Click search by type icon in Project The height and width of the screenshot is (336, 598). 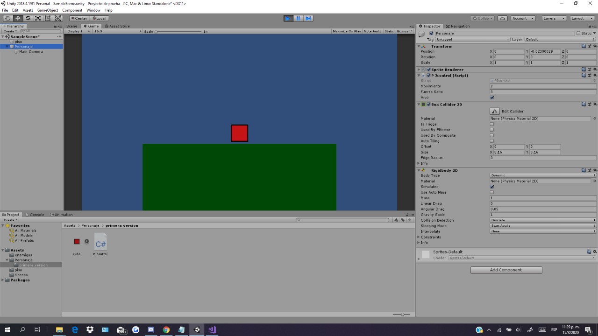click(x=396, y=220)
